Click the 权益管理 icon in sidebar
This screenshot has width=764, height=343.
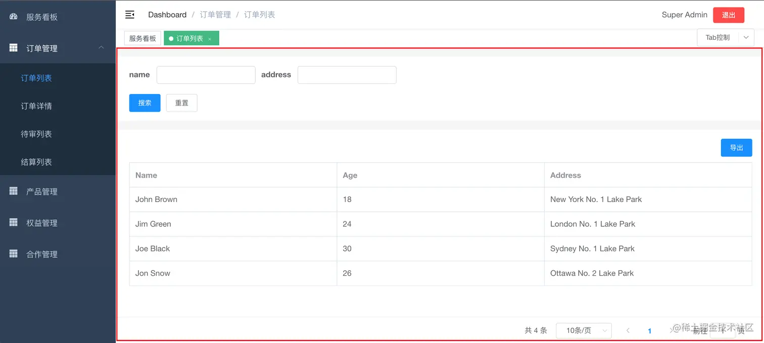[x=13, y=223]
